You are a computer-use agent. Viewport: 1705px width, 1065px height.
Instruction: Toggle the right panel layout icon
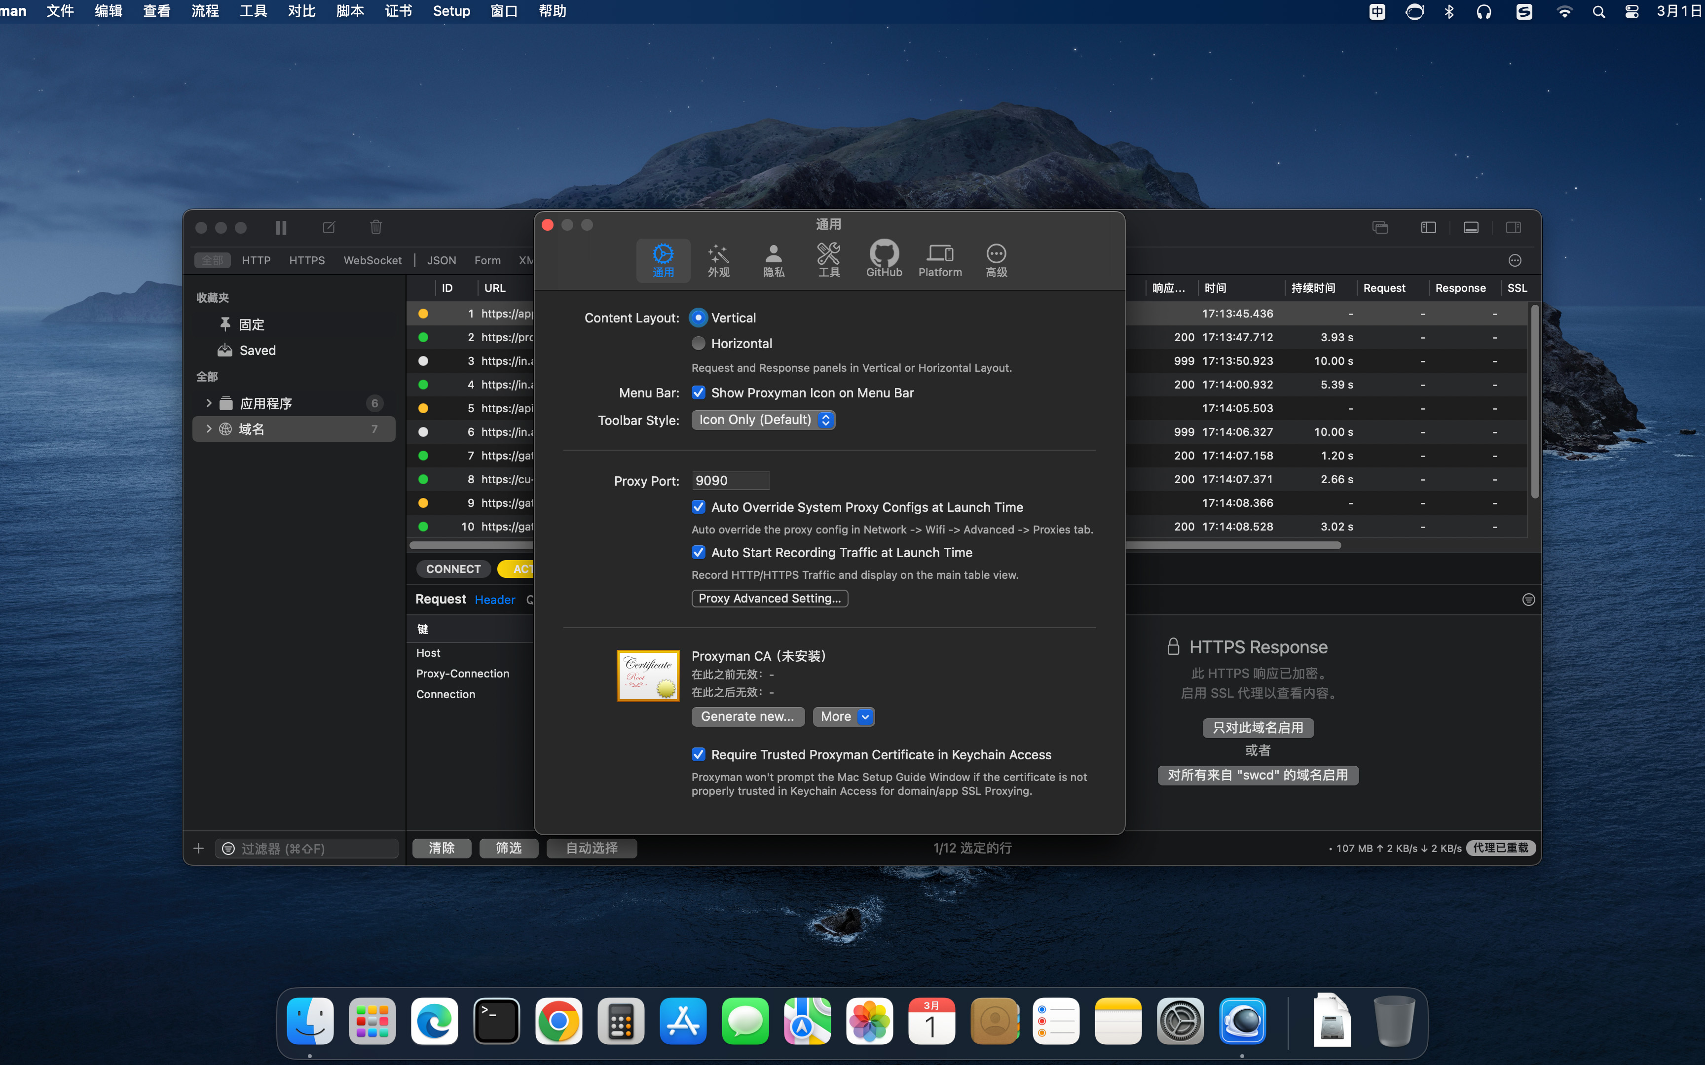click(1513, 227)
